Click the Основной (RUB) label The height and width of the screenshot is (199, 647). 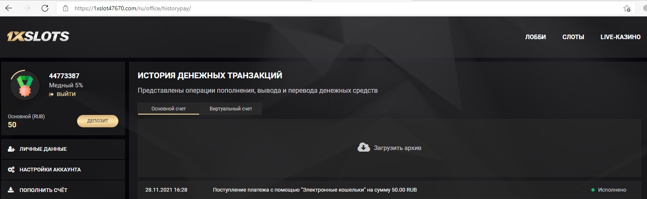(26, 117)
